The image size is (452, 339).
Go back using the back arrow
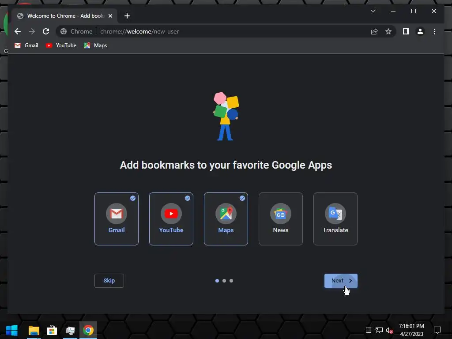[x=18, y=31]
